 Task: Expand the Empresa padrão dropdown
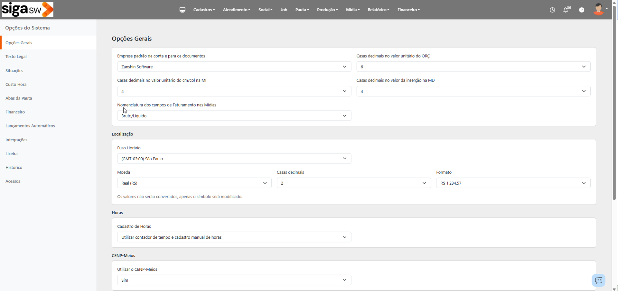click(234, 67)
